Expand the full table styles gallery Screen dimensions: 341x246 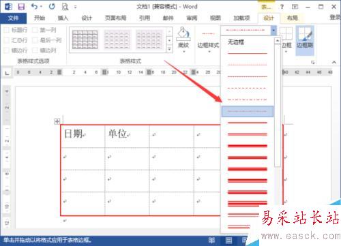click(169, 49)
